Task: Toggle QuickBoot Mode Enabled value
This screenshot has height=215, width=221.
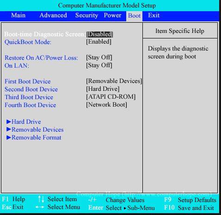Action: tap(99, 42)
